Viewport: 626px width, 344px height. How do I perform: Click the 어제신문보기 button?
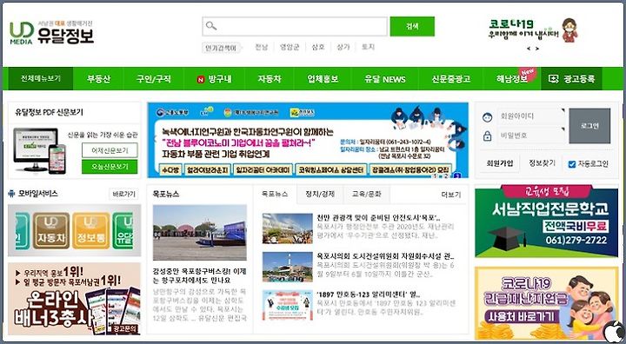click(110, 150)
